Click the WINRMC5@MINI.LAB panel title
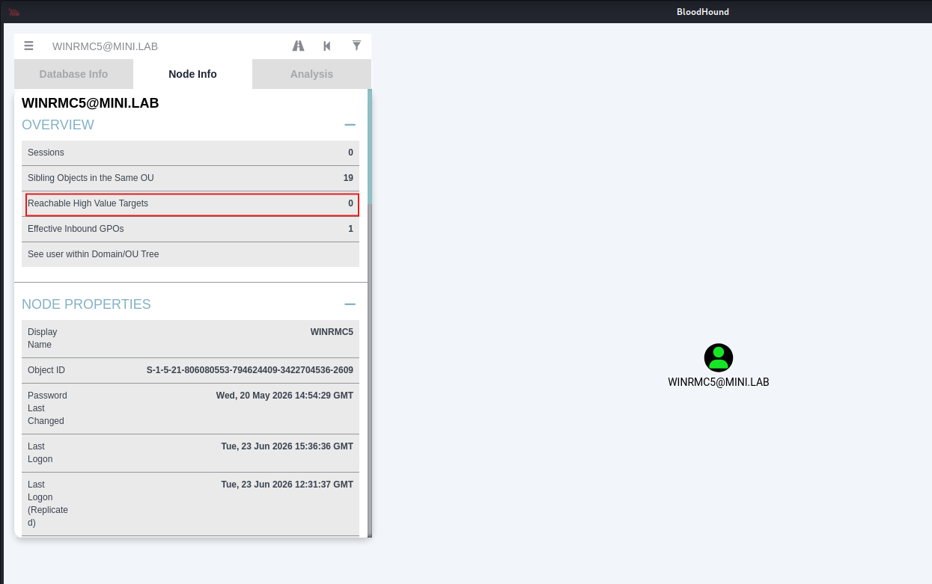The height and width of the screenshot is (584, 932). coord(90,103)
